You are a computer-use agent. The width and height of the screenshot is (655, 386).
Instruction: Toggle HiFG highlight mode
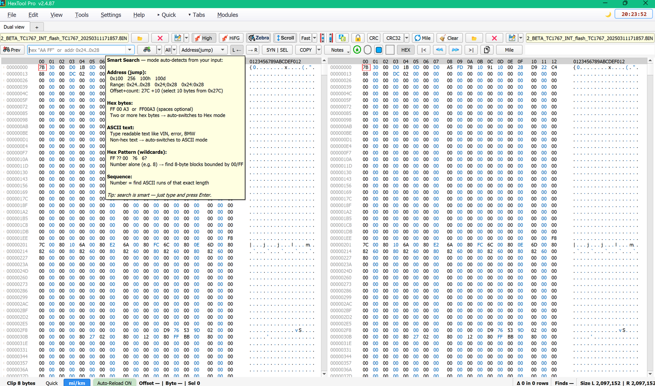tap(231, 38)
